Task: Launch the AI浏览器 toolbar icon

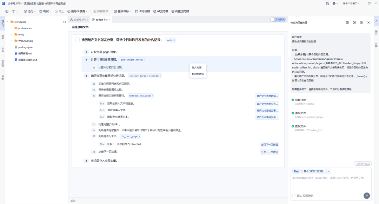Action: 161,11
